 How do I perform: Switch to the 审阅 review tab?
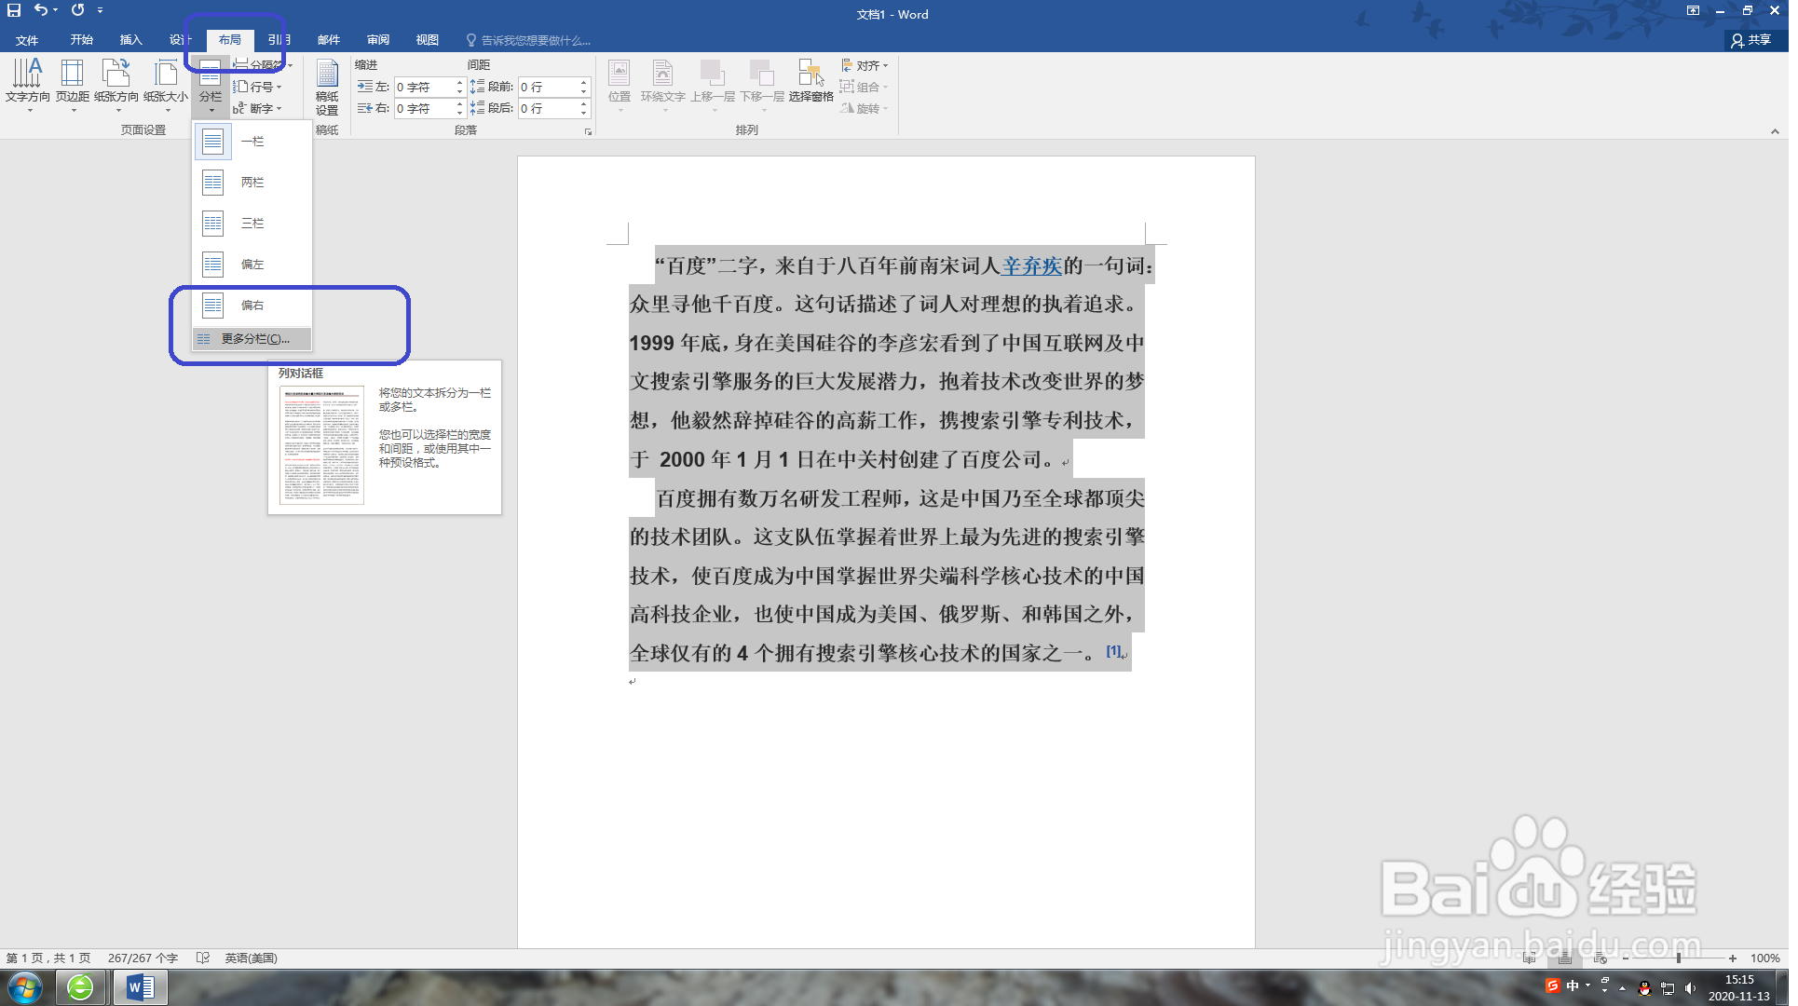[378, 40]
